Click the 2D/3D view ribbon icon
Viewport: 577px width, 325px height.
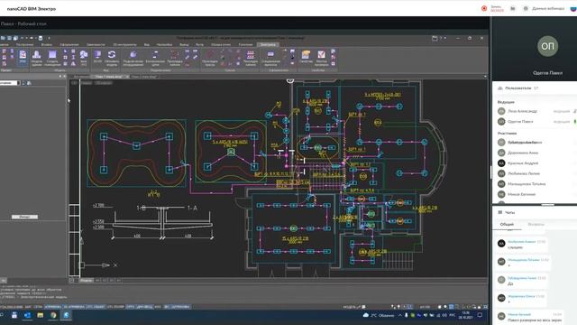(x=97, y=57)
